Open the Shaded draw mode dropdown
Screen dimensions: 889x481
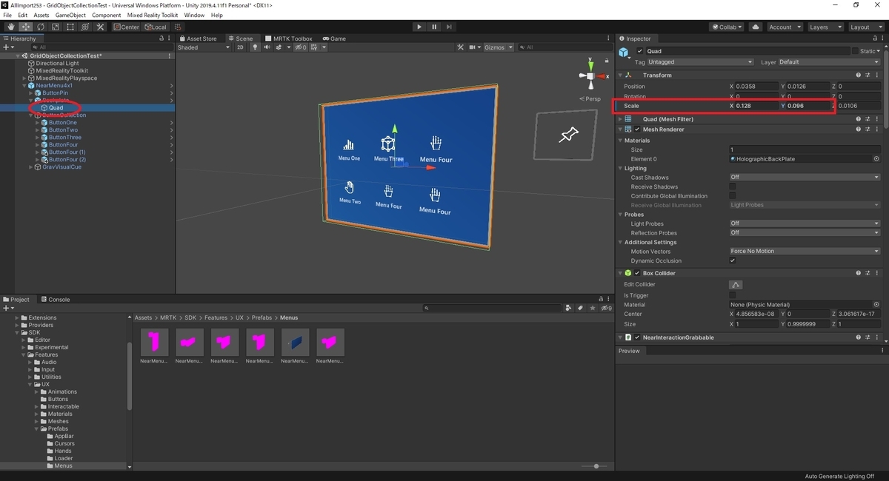pos(204,47)
